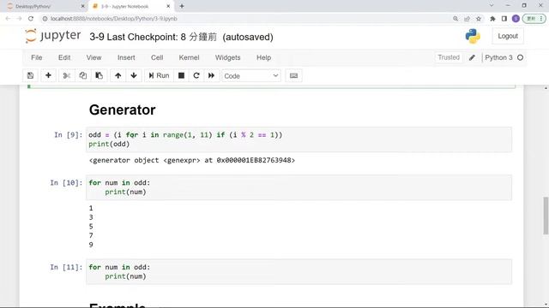This screenshot has height=308, width=549.
Task: Click the Trusted notebook indicator
Action: (x=449, y=57)
